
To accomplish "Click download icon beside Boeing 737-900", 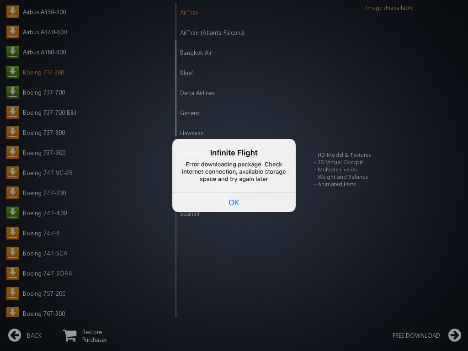I will pyautogui.click(x=12, y=153).
